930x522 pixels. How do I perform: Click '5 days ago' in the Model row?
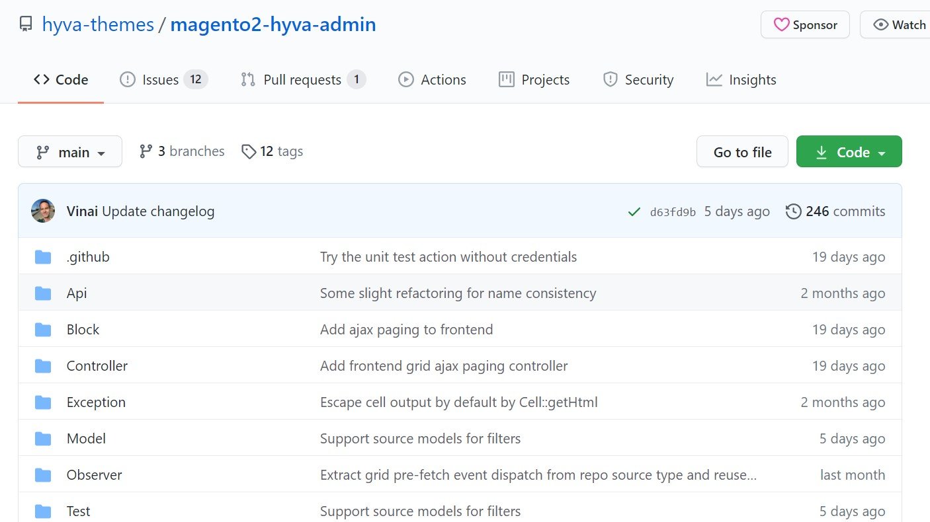click(853, 439)
